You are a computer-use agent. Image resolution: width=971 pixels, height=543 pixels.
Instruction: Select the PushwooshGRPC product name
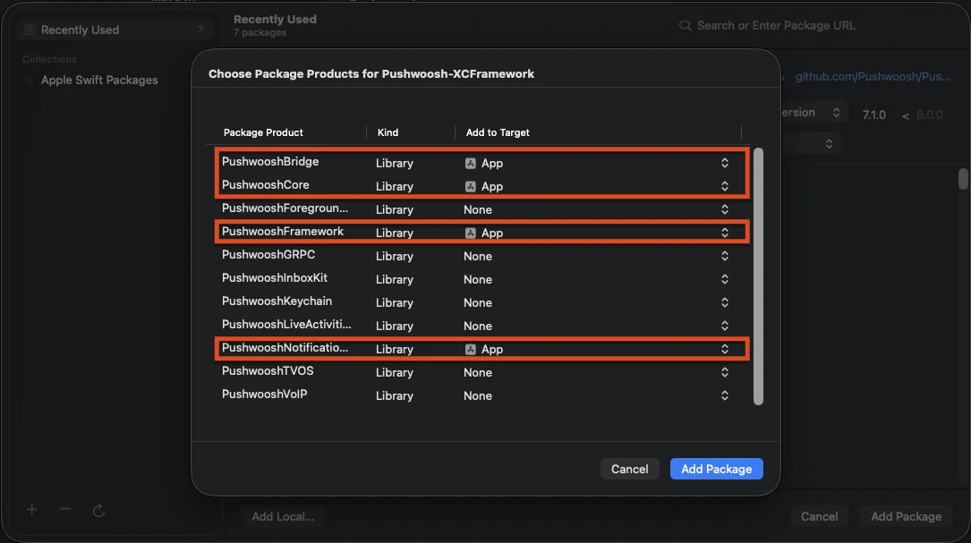[x=268, y=254]
